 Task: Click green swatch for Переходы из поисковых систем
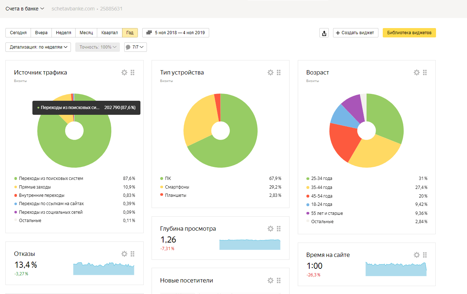tap(15, 178)
